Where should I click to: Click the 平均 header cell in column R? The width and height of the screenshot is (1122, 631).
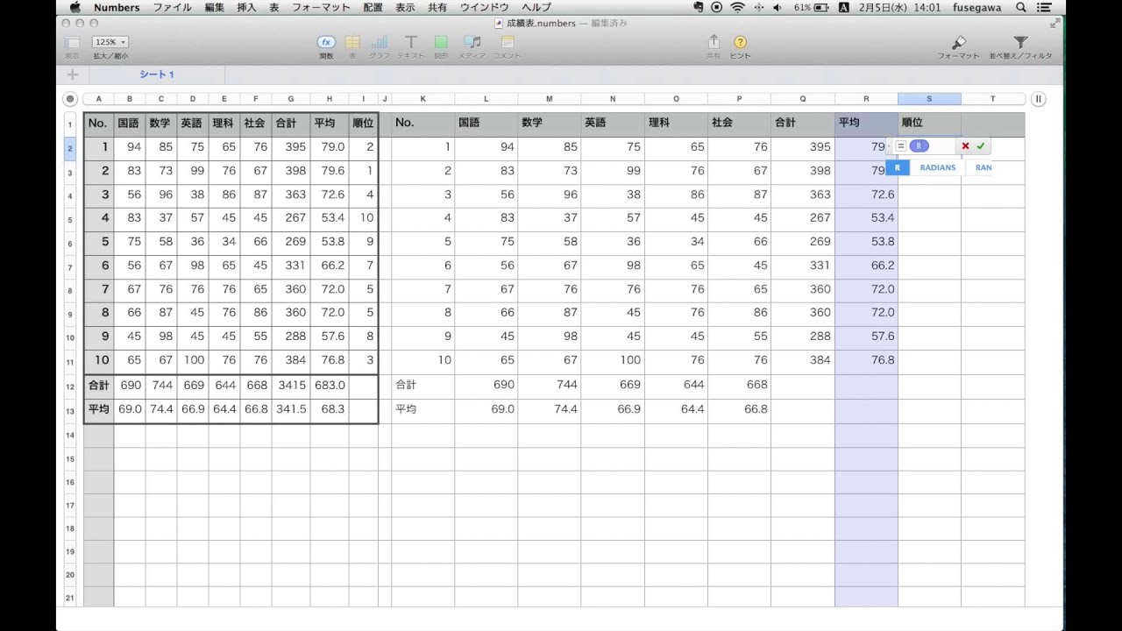(x=866, y=123)
